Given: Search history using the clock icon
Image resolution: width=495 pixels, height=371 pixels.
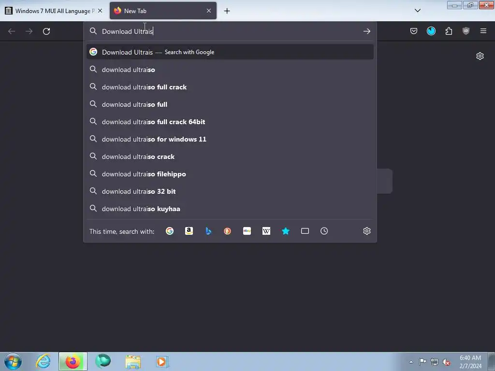Looking at the screenshot, I should [x=324, y=231].
